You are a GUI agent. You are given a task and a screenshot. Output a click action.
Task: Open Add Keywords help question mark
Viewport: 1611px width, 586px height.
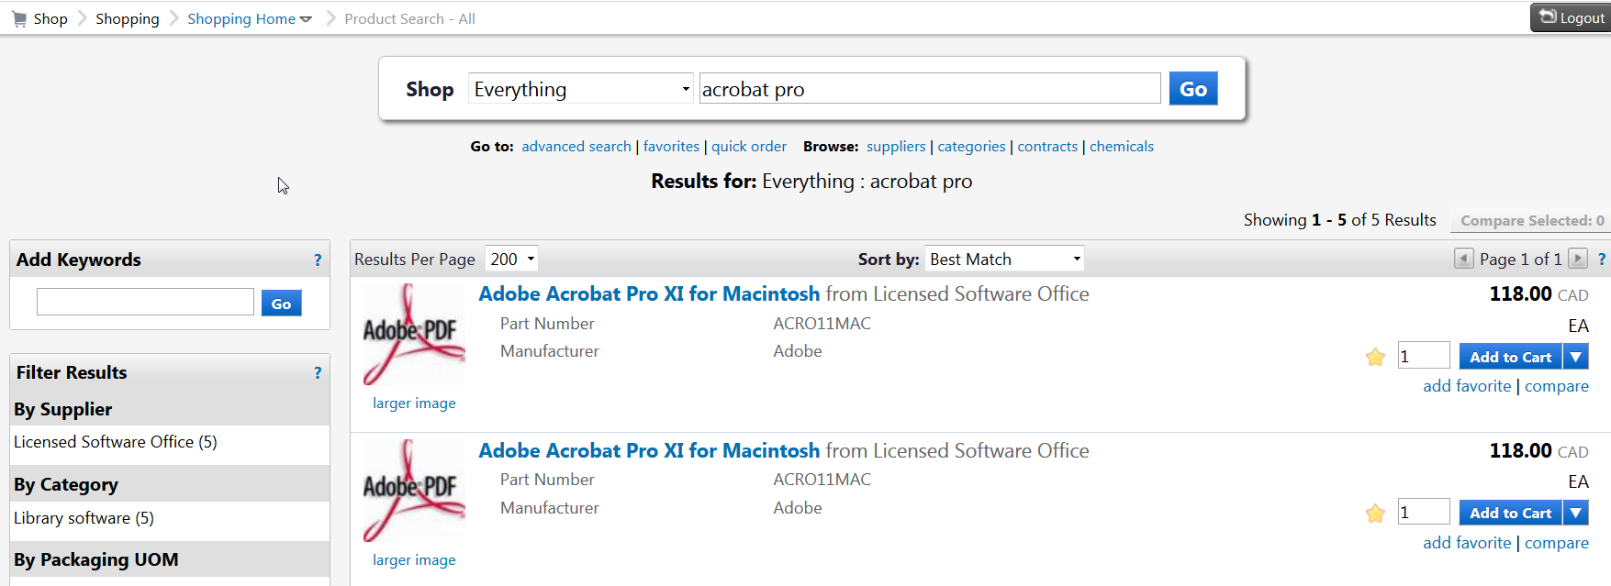click(318, 260)
